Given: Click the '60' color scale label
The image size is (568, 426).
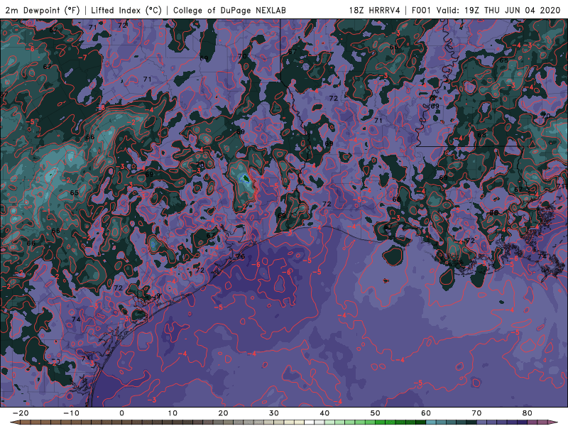Looking at the screenshot, I should [x=426, y=413].
